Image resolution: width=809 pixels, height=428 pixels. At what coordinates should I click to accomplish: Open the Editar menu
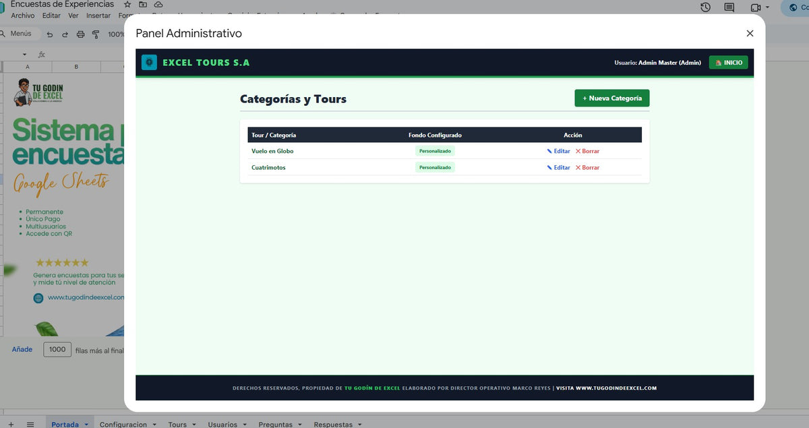click(51, 16)
